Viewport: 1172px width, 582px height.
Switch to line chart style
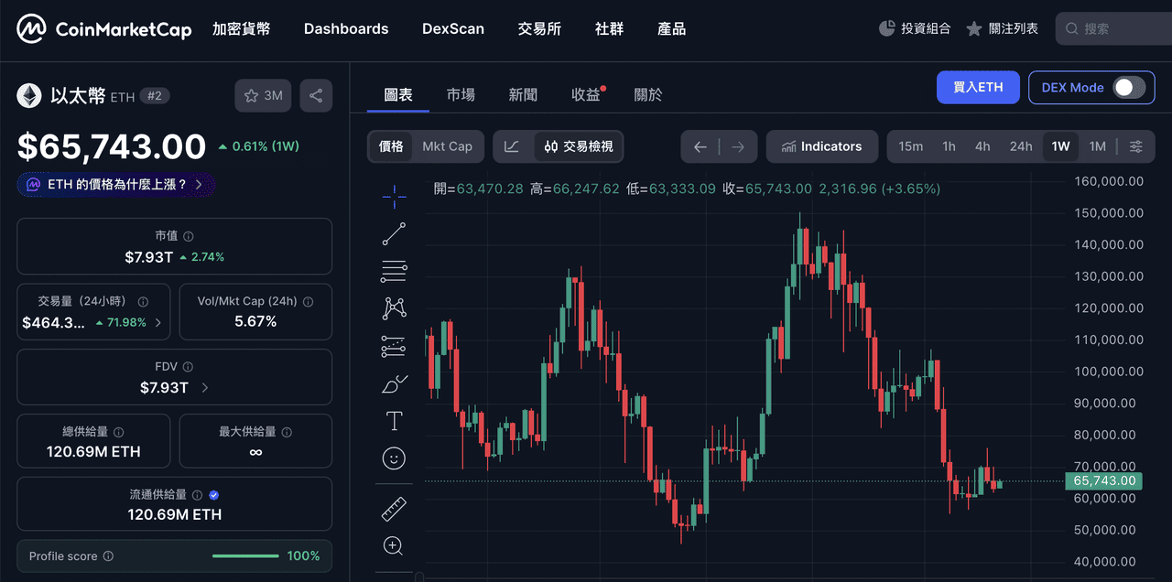(513, 146)
